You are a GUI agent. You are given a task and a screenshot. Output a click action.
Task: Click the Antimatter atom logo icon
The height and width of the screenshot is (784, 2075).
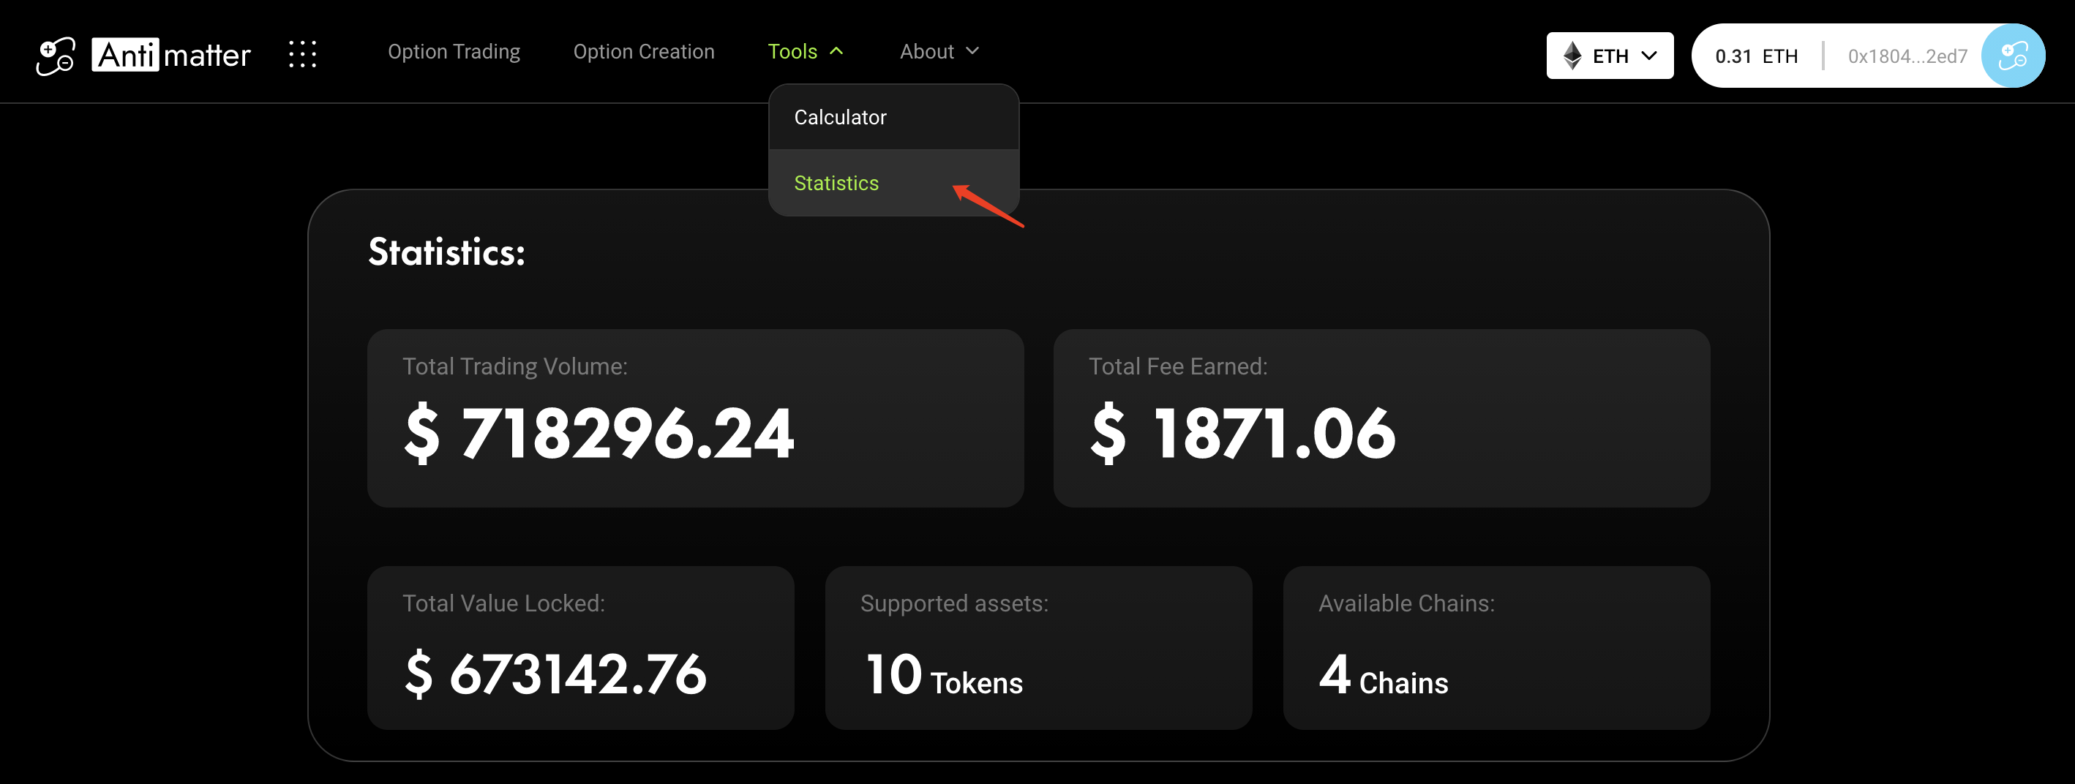[56, 56]
